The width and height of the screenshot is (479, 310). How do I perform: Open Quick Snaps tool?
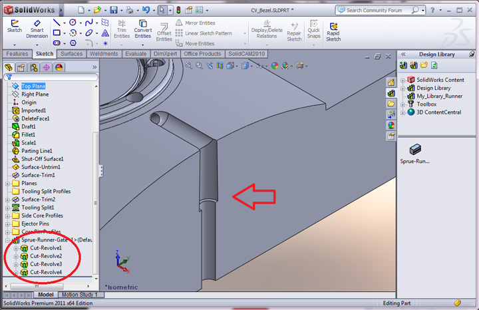click(314, 29)
